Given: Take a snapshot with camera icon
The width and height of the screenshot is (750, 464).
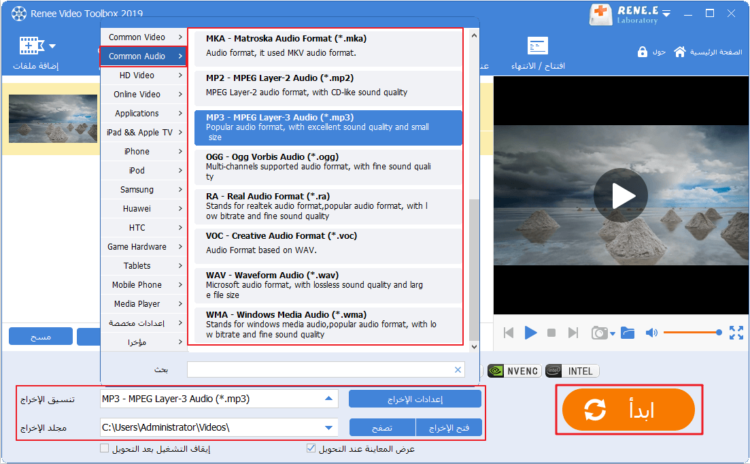Looking at the screenshot, I should (x=599, y=333).
